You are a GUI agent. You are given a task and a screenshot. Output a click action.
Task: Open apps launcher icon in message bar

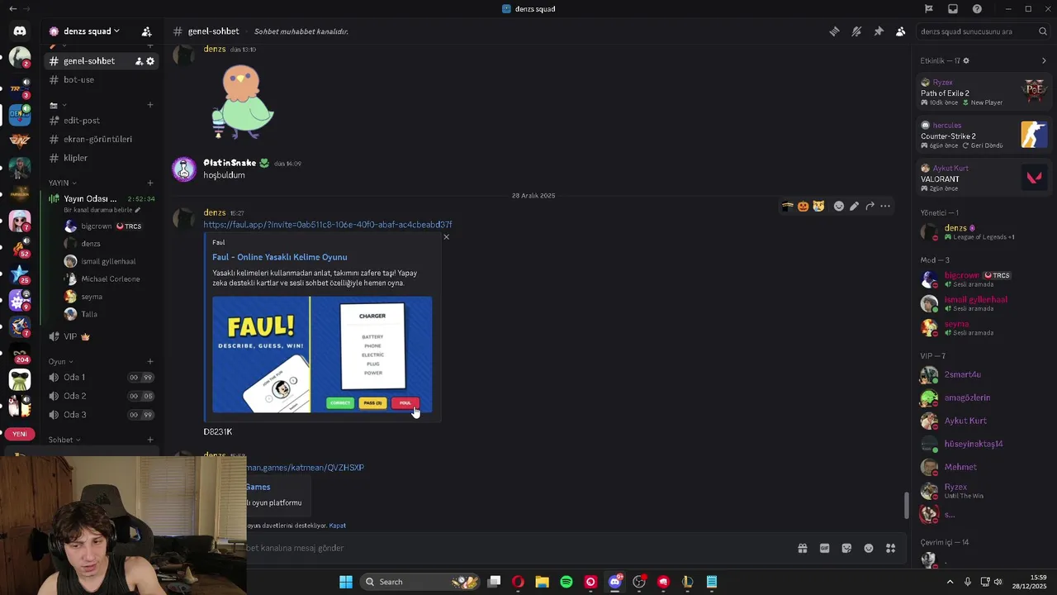click(891, 548)
